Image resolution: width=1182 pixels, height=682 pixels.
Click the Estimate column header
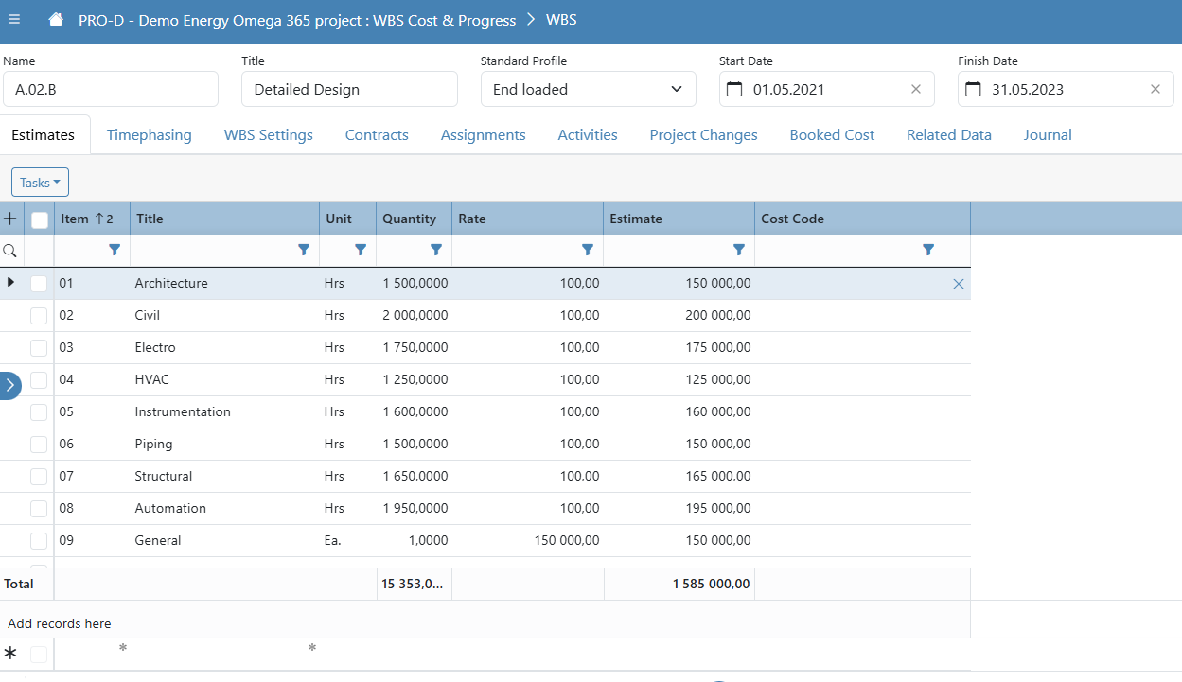pos(679,219)
